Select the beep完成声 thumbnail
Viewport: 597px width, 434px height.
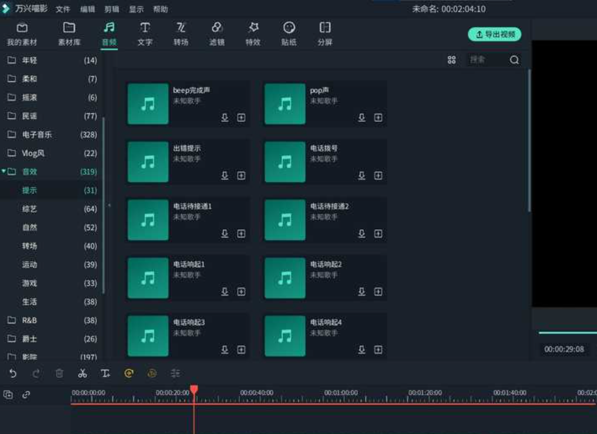(x=148, y=104)
